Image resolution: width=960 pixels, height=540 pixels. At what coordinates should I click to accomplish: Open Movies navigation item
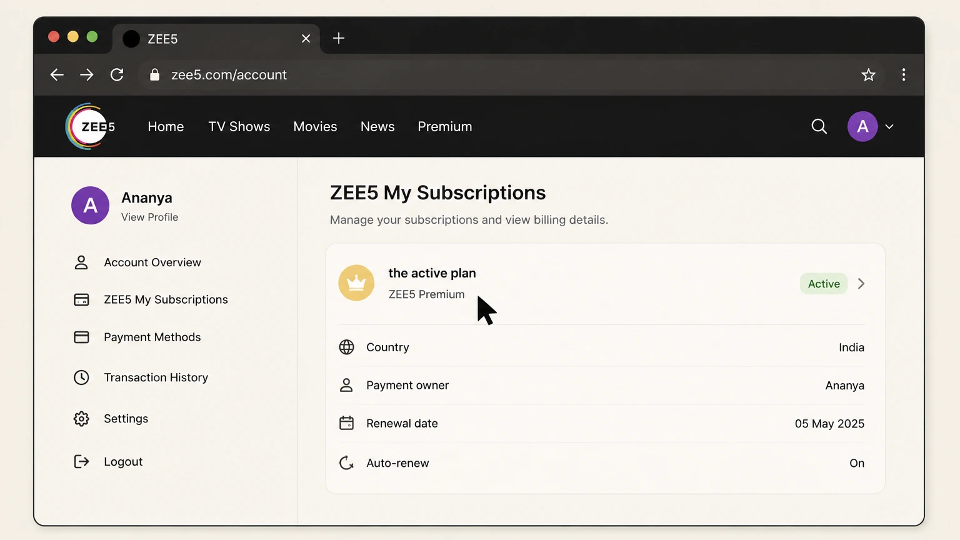pyautogui.click(x=315, y=126)
